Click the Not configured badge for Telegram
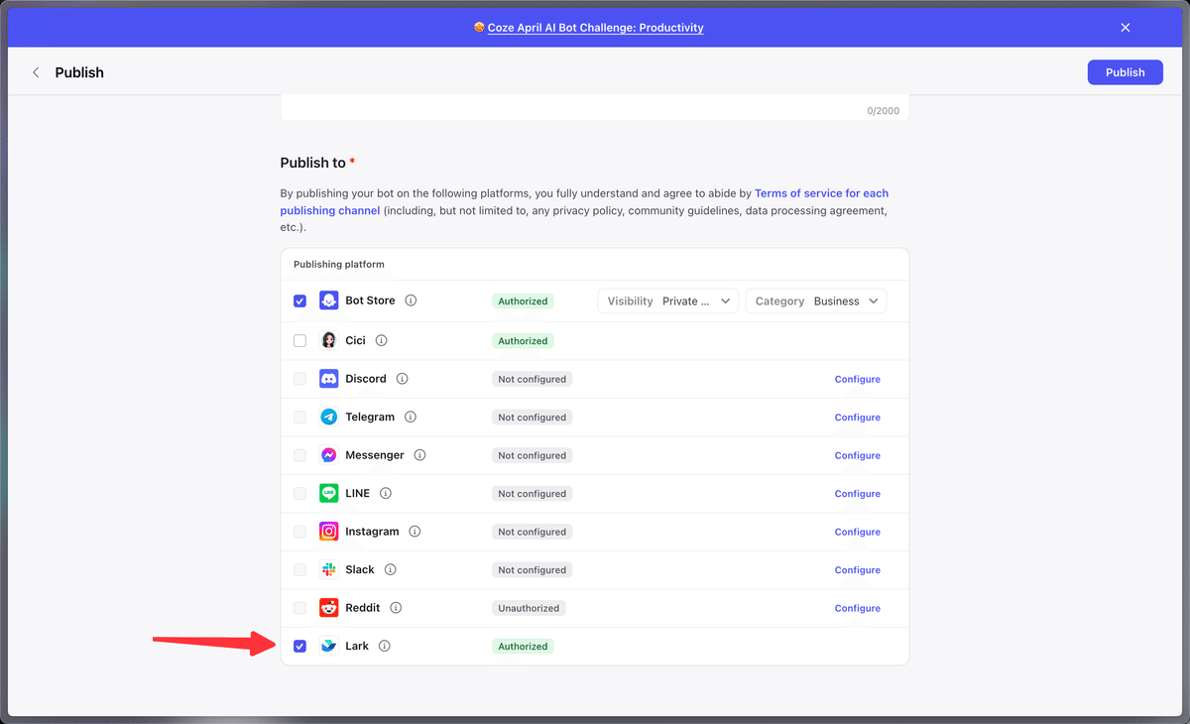 pos(533,418)
